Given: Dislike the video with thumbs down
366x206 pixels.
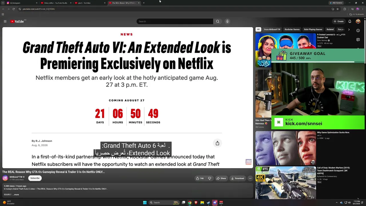Looking at the screenshot, I should point(210,179).
